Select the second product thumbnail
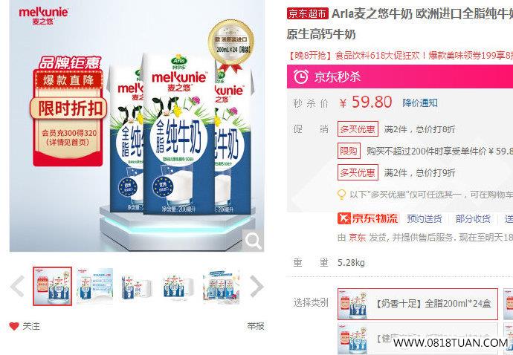513x355 pixels. click(x=95, y=286)
